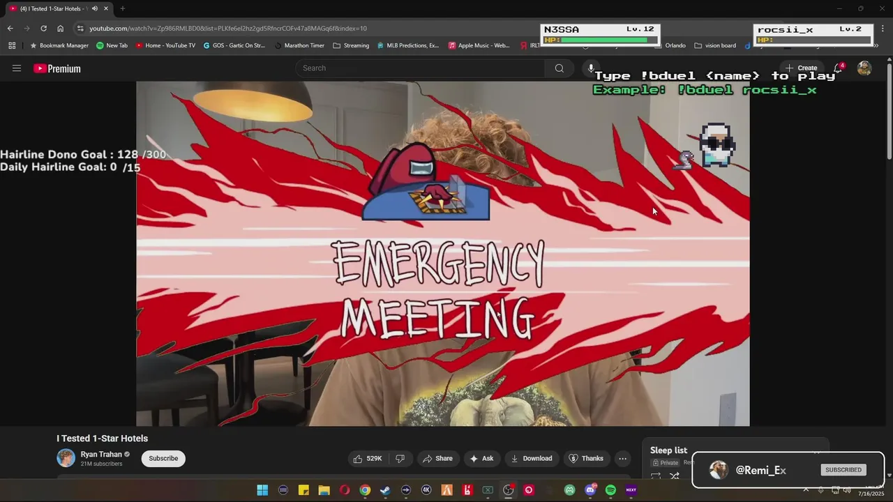Image resolution: width=893 pixels, height=502 pixels.
Task: Click the Thanks button
Action: coord(586,458)
